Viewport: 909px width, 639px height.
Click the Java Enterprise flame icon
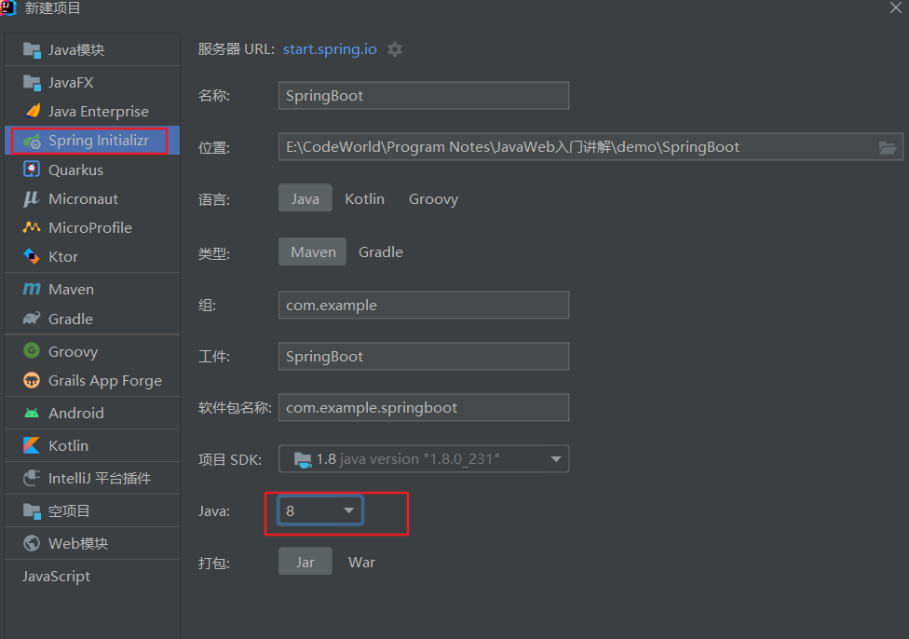pyautogui.click(x=33, y=111)
